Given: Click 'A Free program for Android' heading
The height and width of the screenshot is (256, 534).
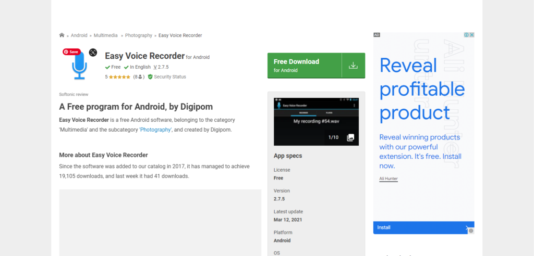Looking at the screenshot, I should click(x=136, y=107).
